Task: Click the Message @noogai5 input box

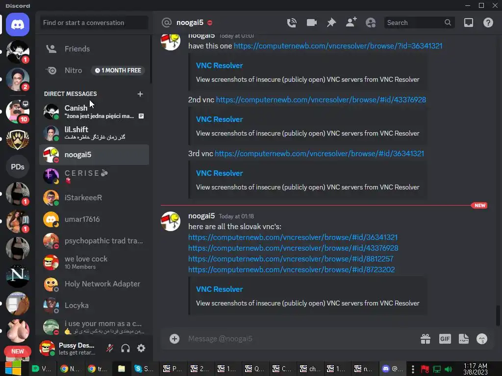Action: [x=301, y=339]
